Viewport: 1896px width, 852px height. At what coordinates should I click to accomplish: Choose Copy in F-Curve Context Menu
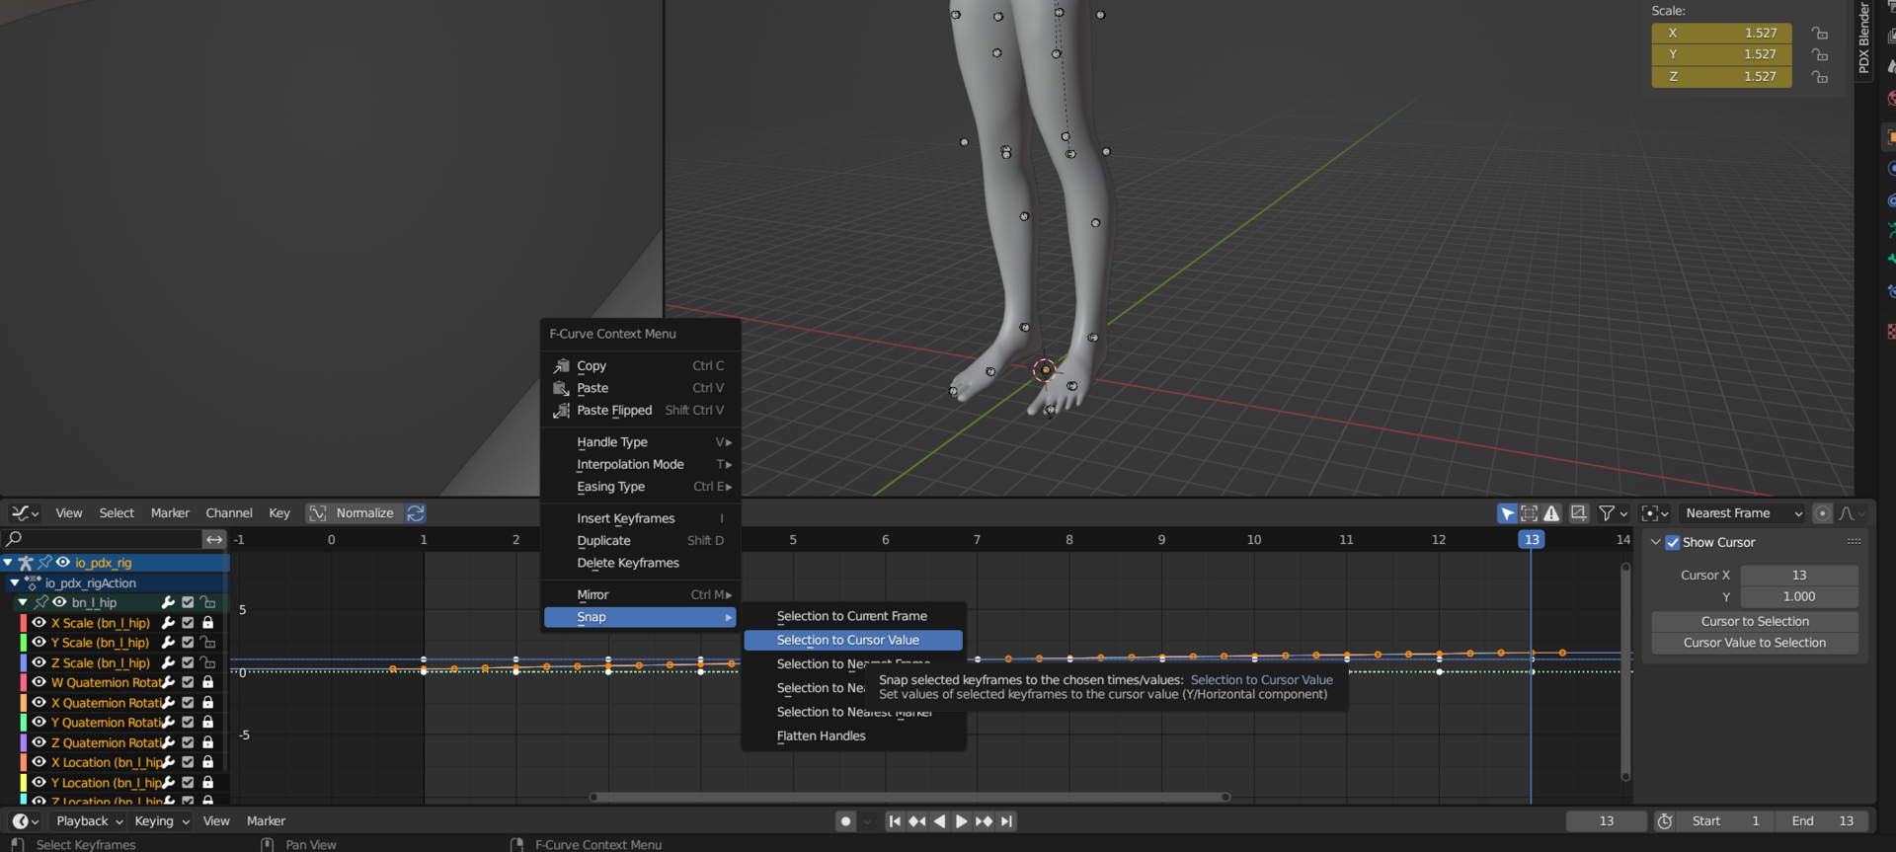point(640,366)
